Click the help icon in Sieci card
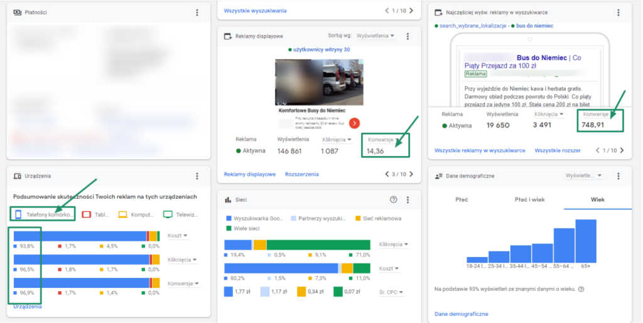Viewport: 643px width, 323px height. (x=394, y=199)
